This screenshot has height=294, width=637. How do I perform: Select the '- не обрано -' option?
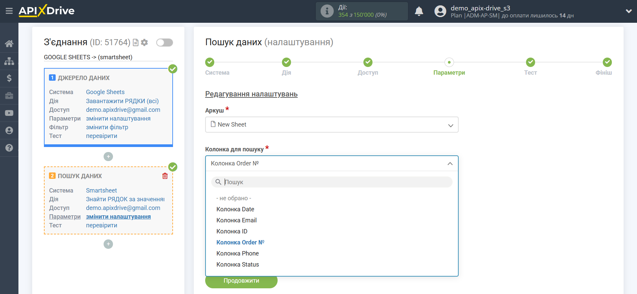[234, 198]
